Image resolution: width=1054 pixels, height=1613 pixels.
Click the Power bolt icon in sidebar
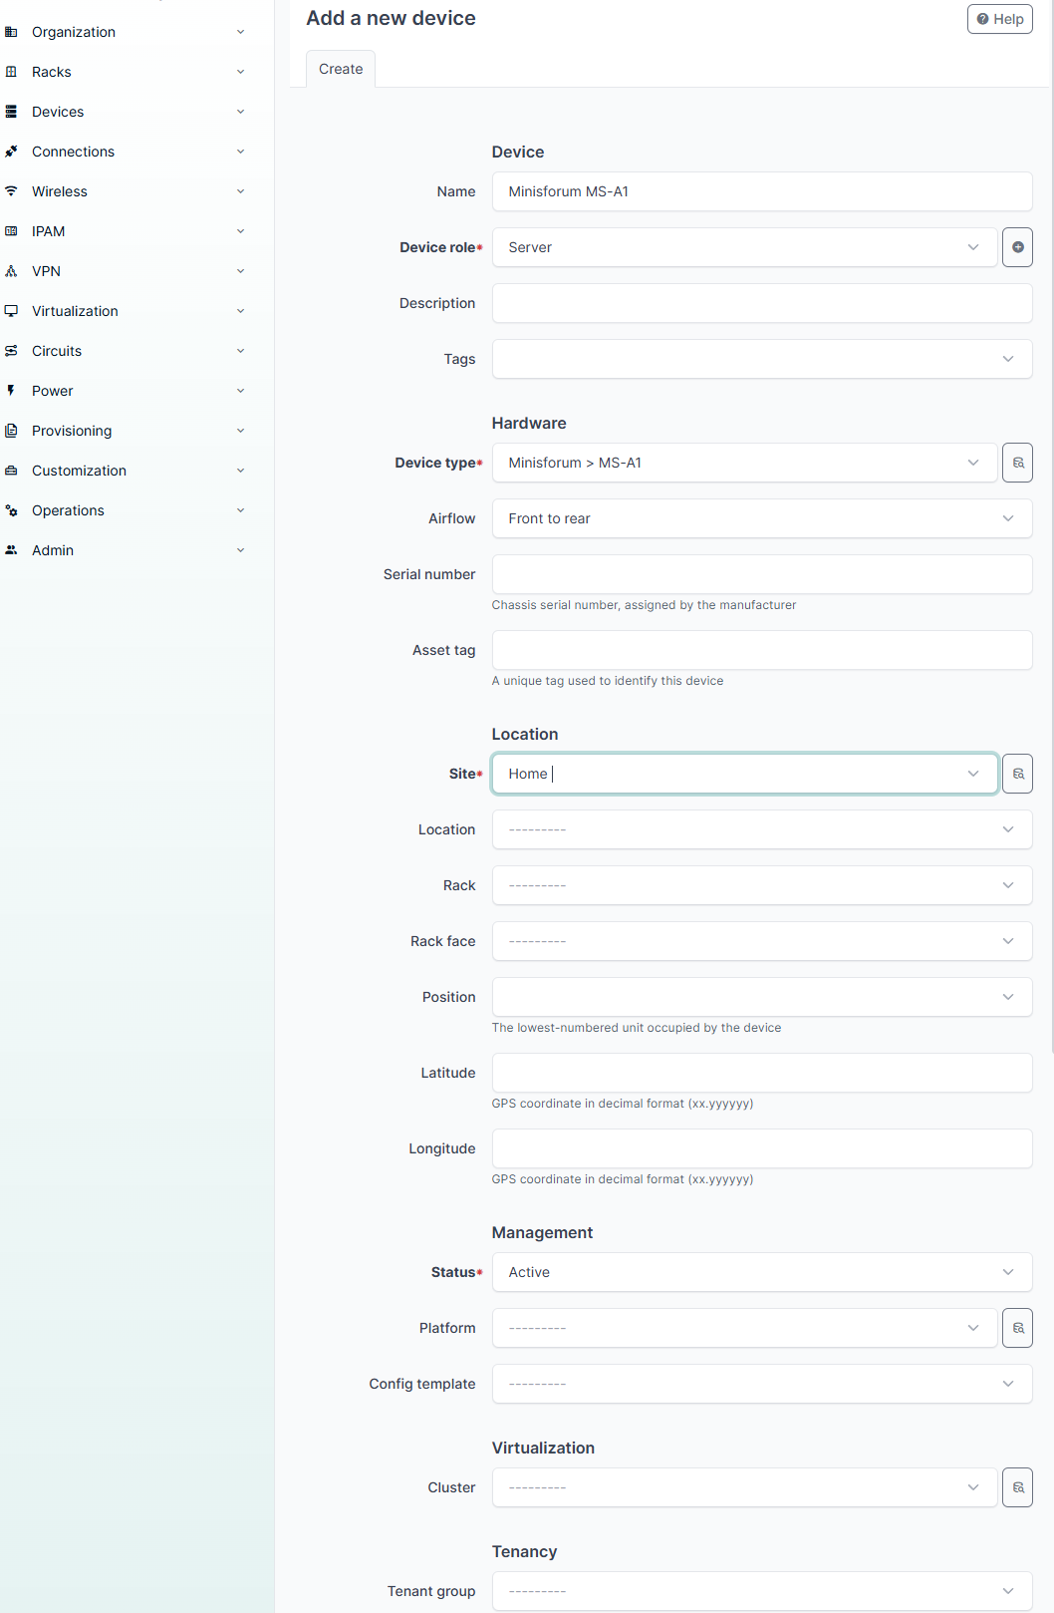tap(12, 391)
